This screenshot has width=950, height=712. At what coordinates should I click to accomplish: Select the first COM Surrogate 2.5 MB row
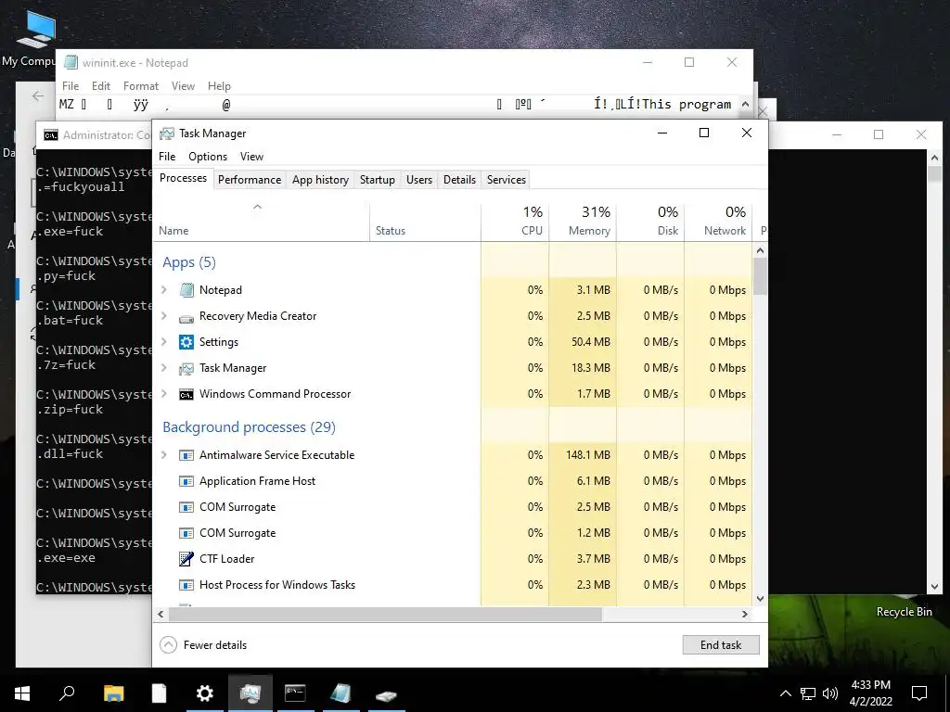[453, 507]
